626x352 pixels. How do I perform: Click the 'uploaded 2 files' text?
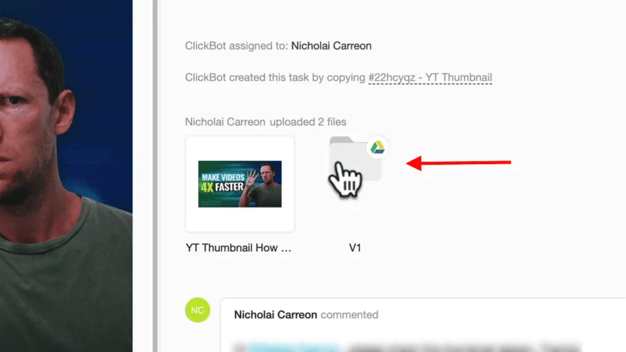click(x=308, y=122)
